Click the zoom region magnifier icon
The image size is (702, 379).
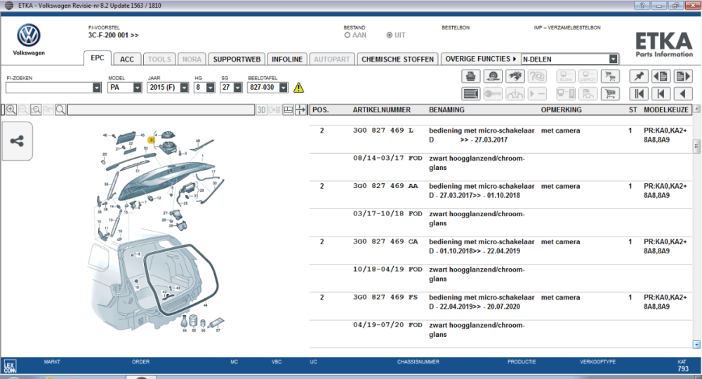36,109
